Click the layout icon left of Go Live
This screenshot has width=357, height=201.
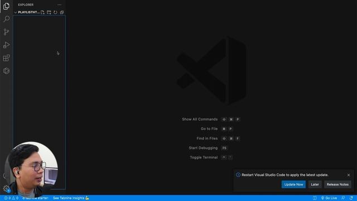[x=315, y=198]
